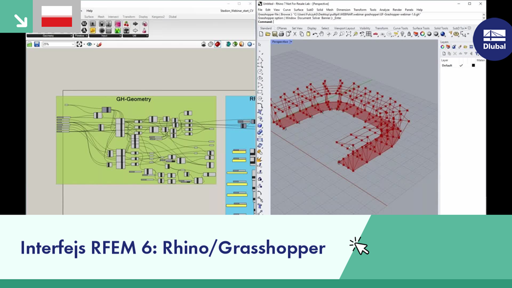
Task: Select the Polyline tool in Rhino sidebar
Action: point(260,58)
